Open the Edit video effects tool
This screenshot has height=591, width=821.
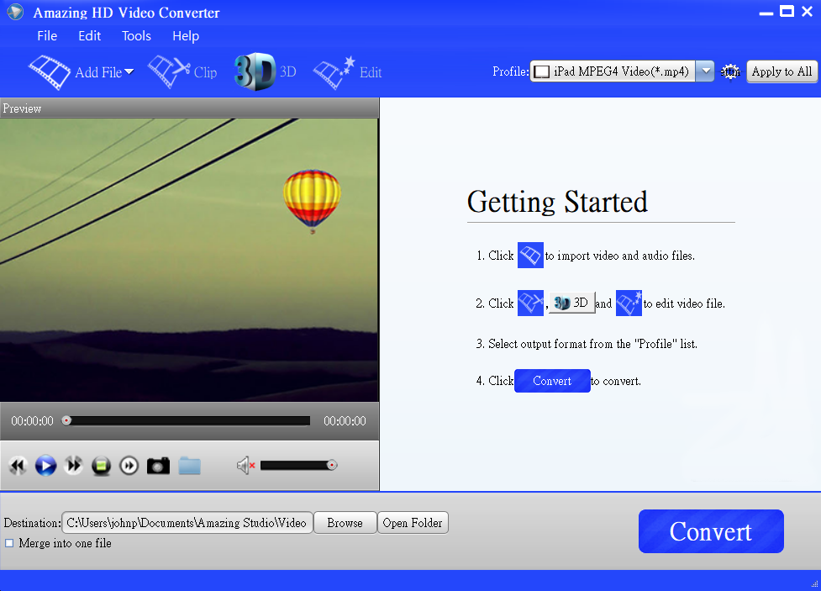[x=347, y=71]
